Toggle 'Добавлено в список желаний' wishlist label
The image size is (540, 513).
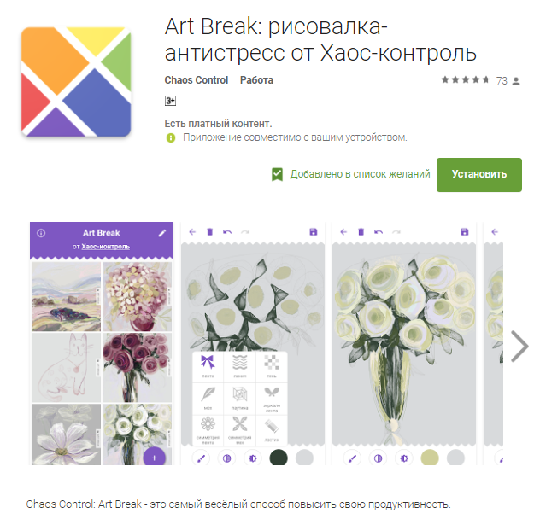click(360, 174)
